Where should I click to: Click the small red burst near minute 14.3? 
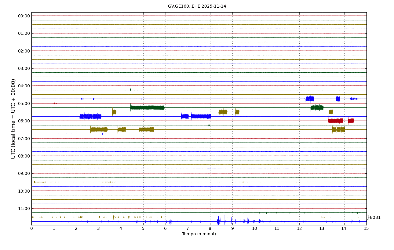click(351, 121)
